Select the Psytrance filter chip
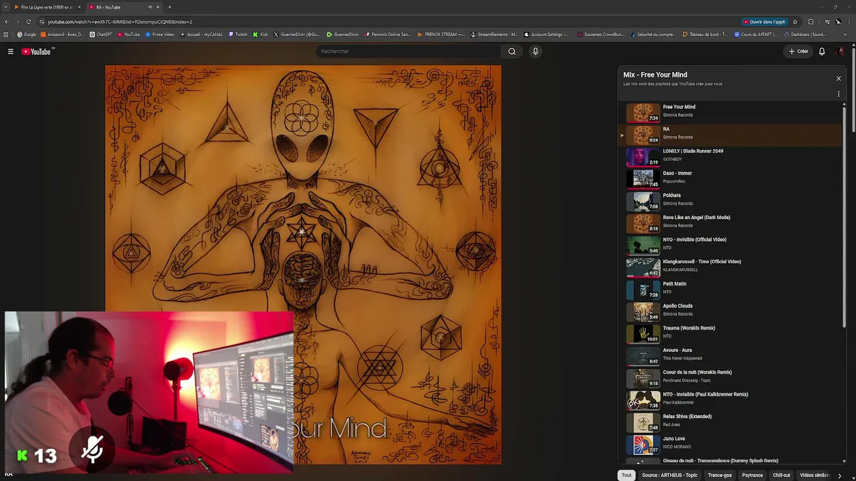Image resolution: width=856 pixels, height=481 pixels. [x=752, y=476]
